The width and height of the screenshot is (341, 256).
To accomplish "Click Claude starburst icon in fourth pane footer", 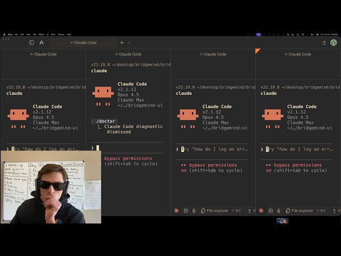I will pos(261,211).
